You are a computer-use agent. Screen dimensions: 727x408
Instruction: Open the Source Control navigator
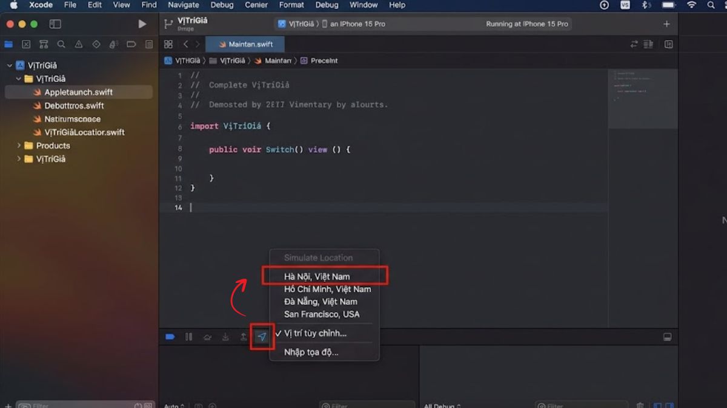pyautogui.click(x=26, y=44)
